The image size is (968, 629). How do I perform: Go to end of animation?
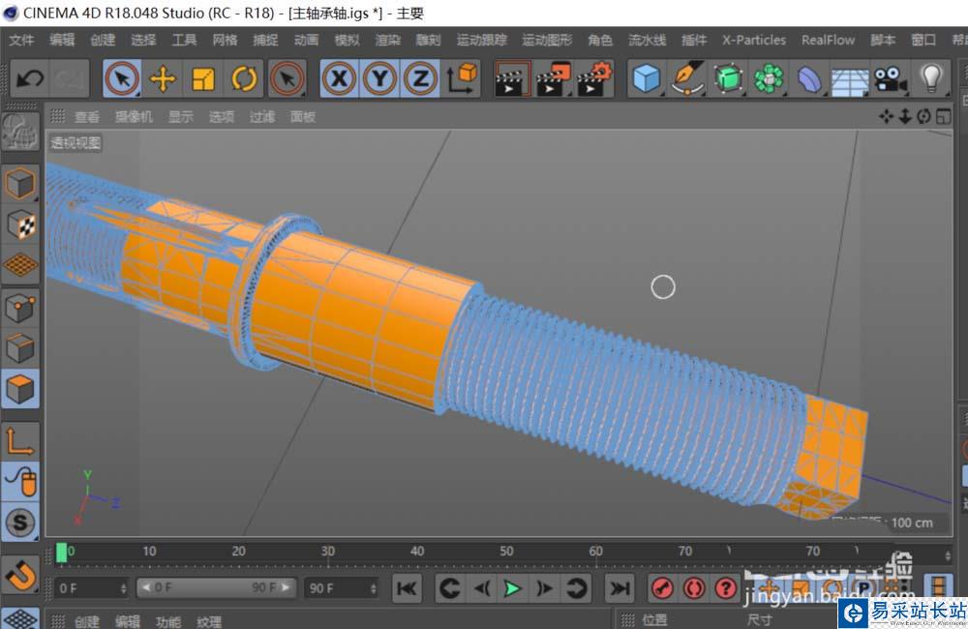[620, 588]
